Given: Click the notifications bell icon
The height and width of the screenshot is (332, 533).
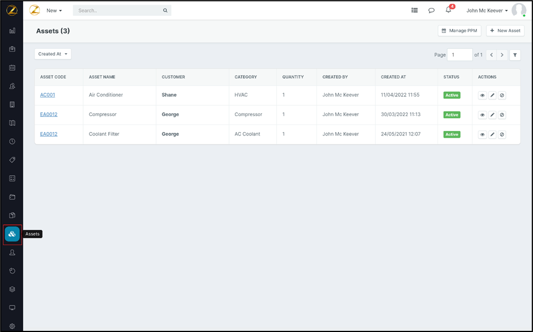Looking at the screenshot, I should [448, 10].
